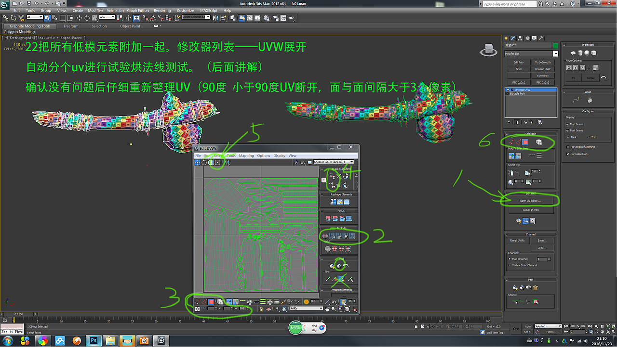Open the Rendering menu
Viewport: 617px width, 348px height.
162,10
